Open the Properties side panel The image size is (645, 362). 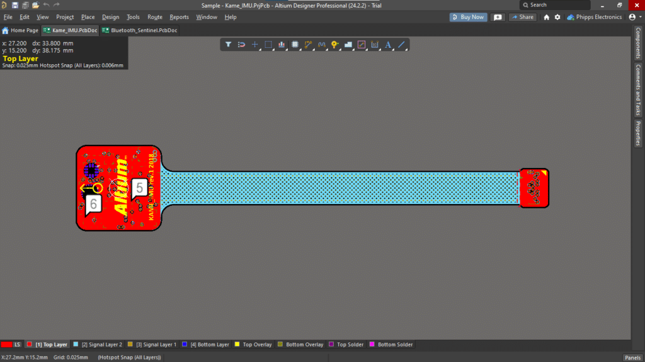click(637, 133)
